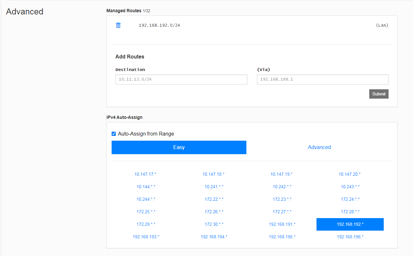Delete the 192.168.192.0/24 managed route
The image size is (413, 256).
(x=118, y=25)
